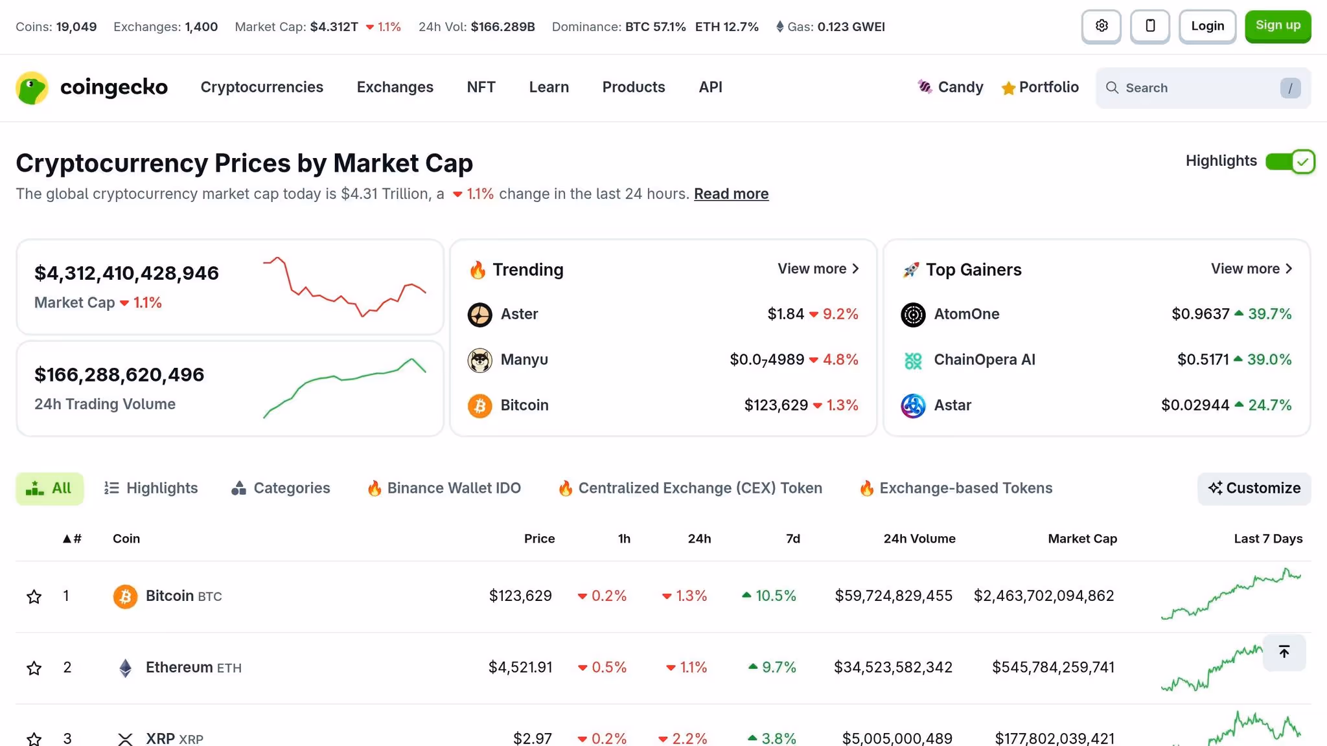Expand Top Gainers via View more
Screen dimensions: 1327x746
tap(1251, 268)
